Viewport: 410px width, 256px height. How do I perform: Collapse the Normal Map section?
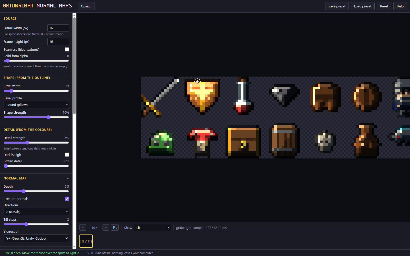point(68,178)
